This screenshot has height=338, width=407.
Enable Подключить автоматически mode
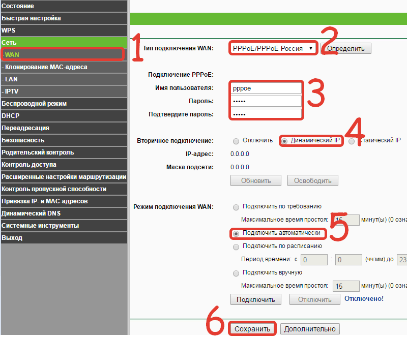click(x=236, y=234)
